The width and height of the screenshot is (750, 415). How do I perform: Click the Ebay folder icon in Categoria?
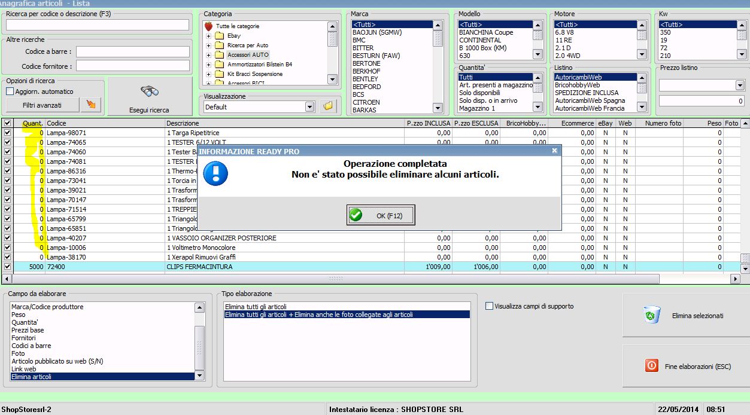pyautogui.click(x=219, y=36)
